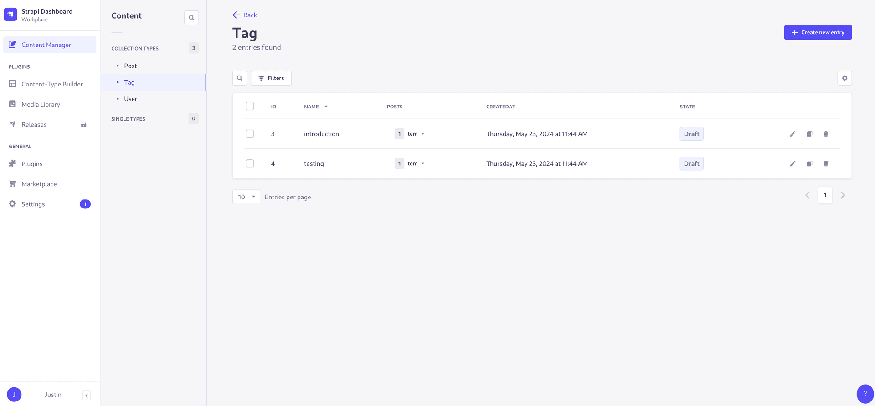The width and height of the screenshot is (875, 406).
Task: Open the Content sidebar search icon
Action: (191, 18)
